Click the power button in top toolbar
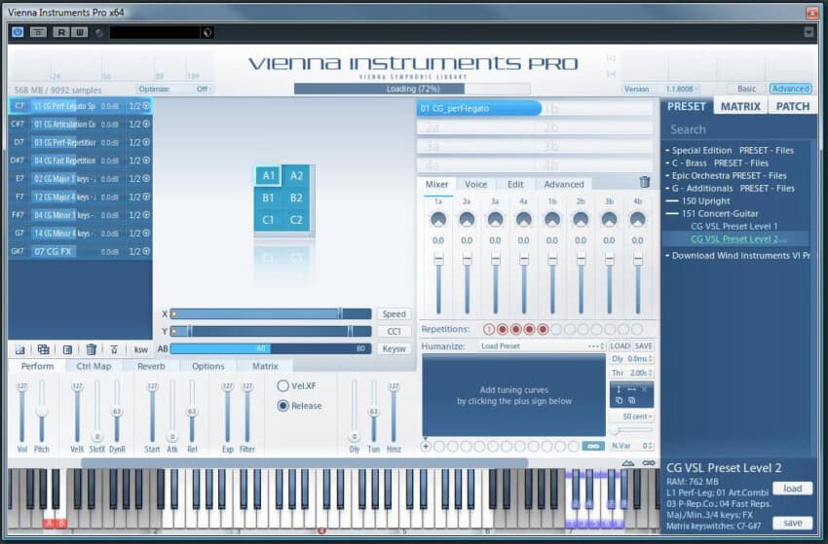The width and height of the screenshot is (828, 544). pyautogui.click(x=18, y=32)
